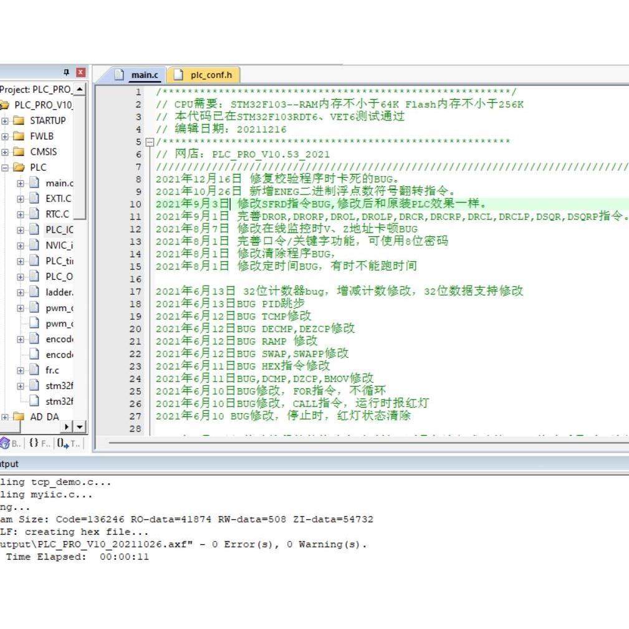Click the PLC_PRO_V10.53_2021 comment text

(271, 155)
